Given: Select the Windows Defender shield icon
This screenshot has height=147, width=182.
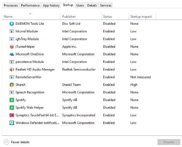Looking at the screenshot, I should [12, 123].
